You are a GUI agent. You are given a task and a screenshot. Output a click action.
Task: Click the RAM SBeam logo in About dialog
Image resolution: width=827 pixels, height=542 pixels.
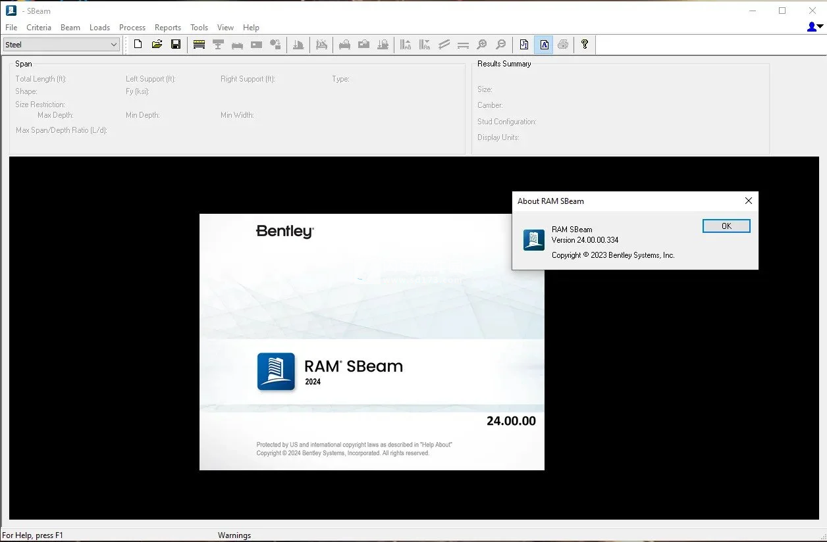tap(533, 240)
